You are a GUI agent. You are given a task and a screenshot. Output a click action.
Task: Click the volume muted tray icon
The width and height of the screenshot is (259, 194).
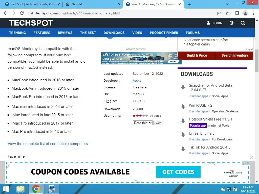(223, 189)
